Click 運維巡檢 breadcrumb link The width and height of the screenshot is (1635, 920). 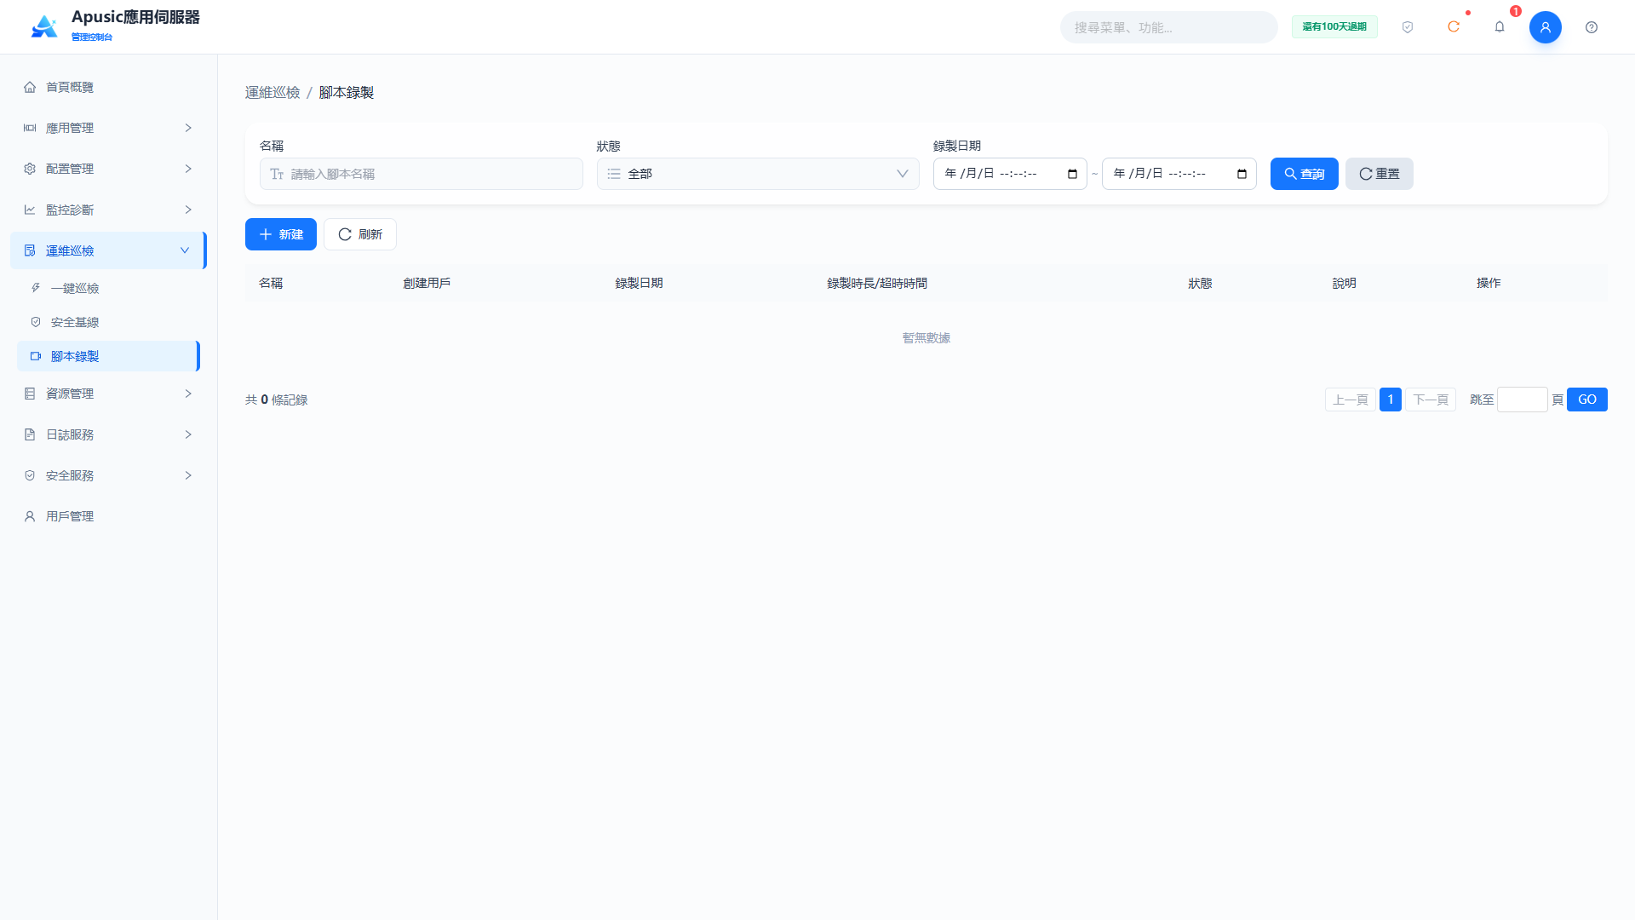(x=272, y=92)
